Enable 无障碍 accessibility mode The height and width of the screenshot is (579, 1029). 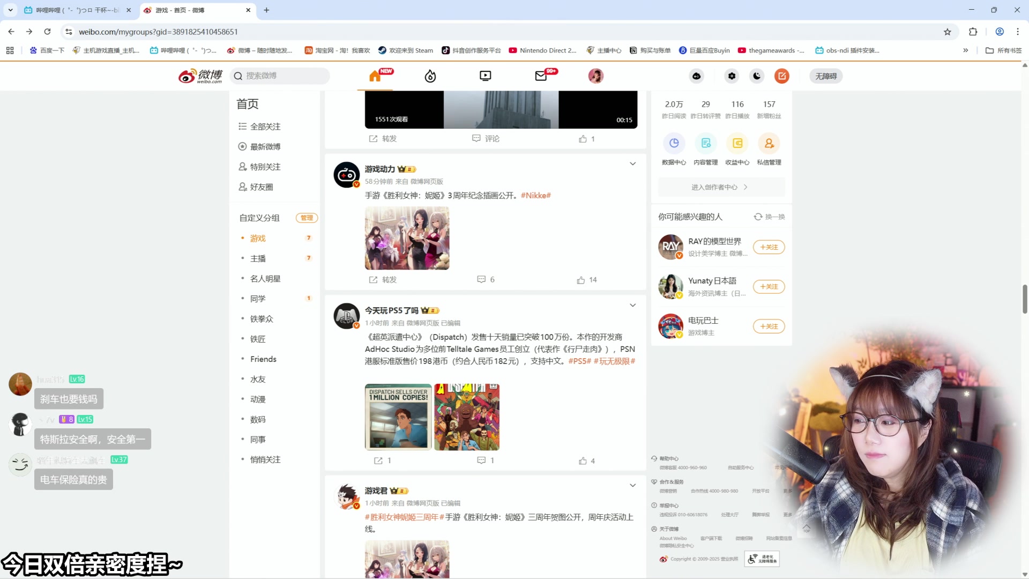[825, 76]
